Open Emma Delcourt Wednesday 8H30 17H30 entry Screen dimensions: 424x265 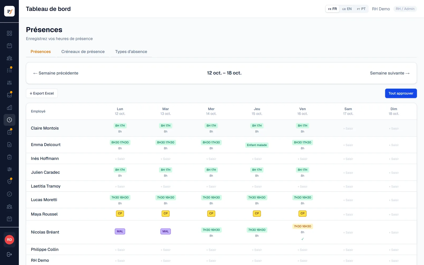[211, 143]
